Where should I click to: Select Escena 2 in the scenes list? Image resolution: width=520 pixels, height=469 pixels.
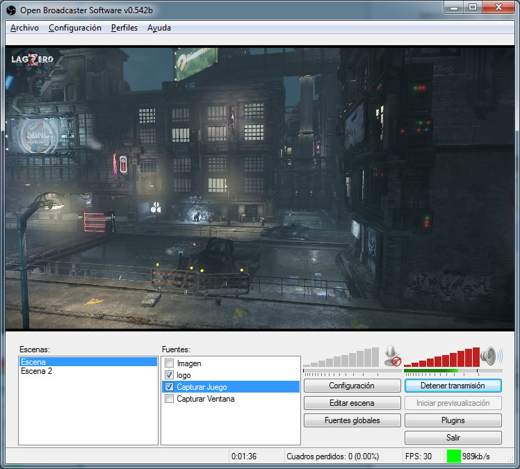coord(88,371)
